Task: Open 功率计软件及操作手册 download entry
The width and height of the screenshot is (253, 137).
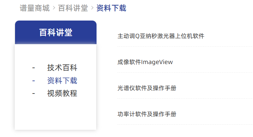Action: pos(147,114)
